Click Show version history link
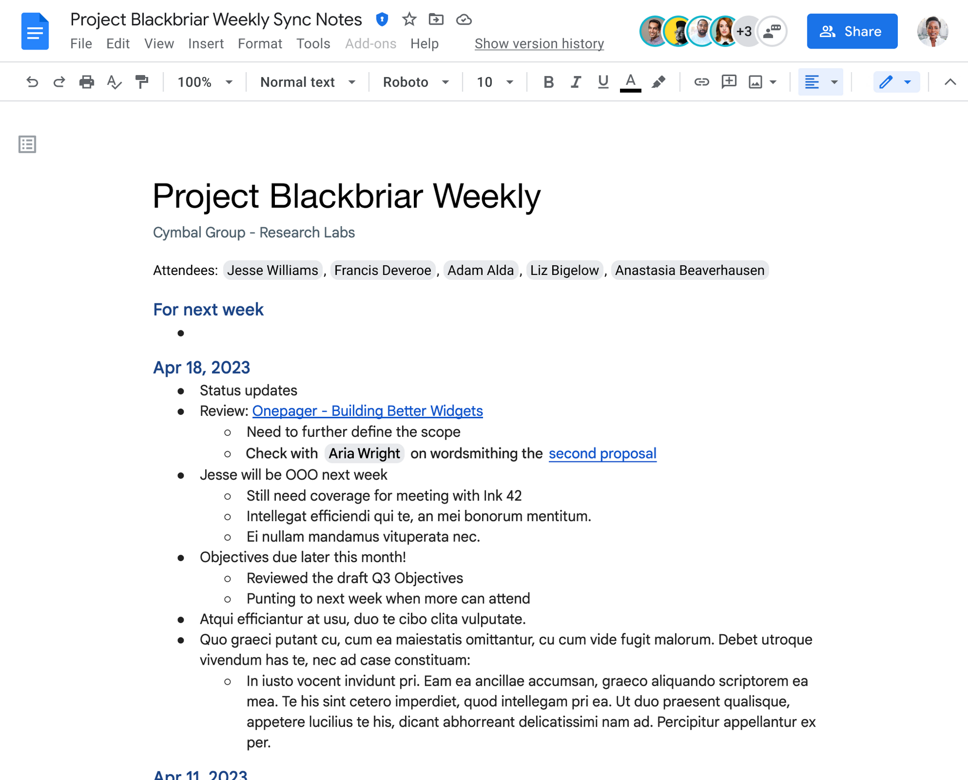 tap(539, 44)
